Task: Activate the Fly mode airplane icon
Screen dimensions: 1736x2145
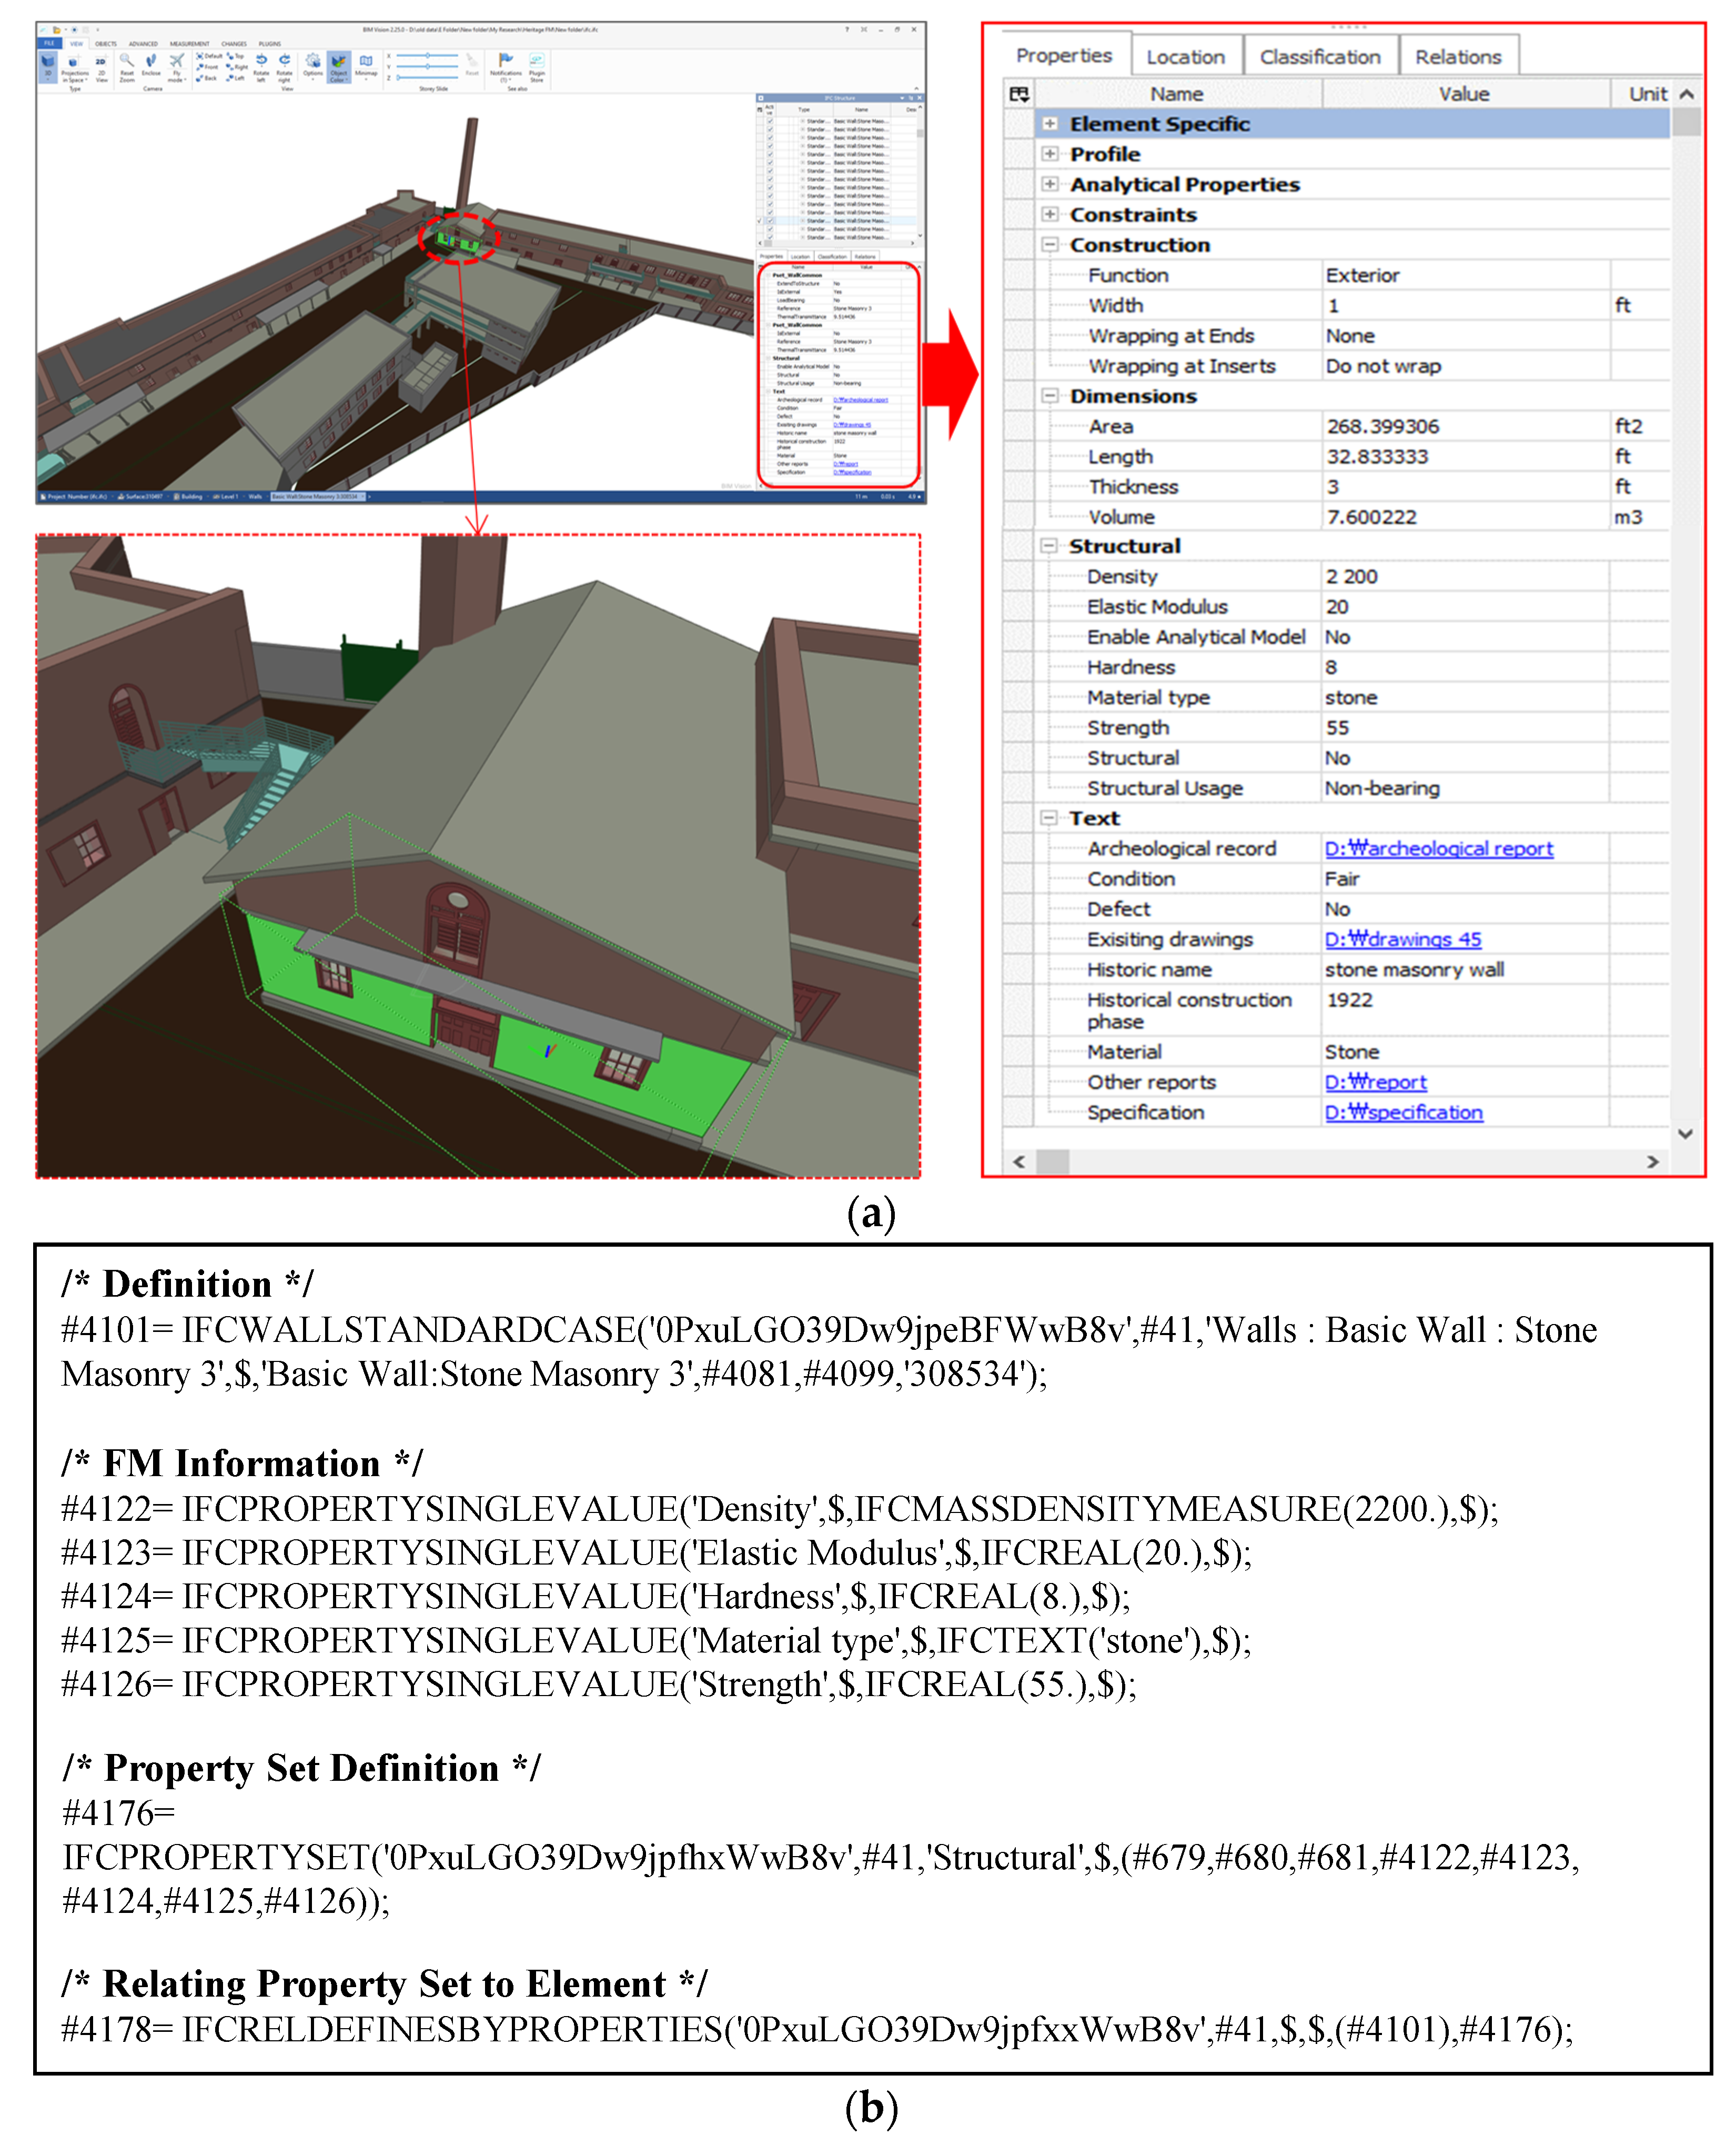Action: point(177,60)
